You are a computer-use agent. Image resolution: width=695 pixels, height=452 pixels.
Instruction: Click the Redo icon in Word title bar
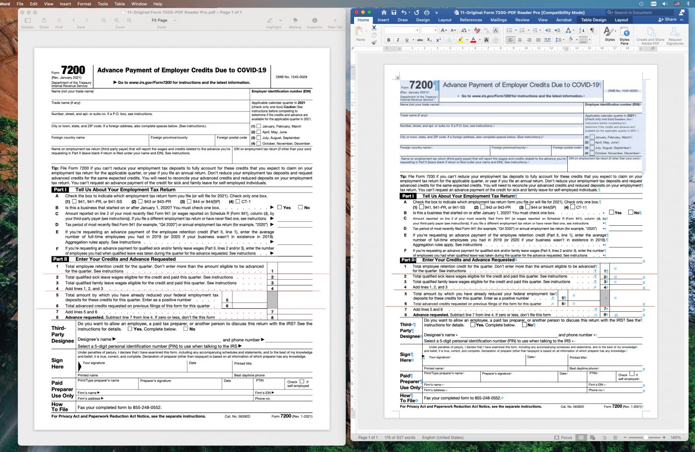[x=417, y=13]
